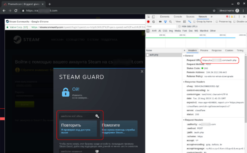Open the Chrome three-dot menu
The height and width of the screenshot is (153, 247).
point(243,11)
